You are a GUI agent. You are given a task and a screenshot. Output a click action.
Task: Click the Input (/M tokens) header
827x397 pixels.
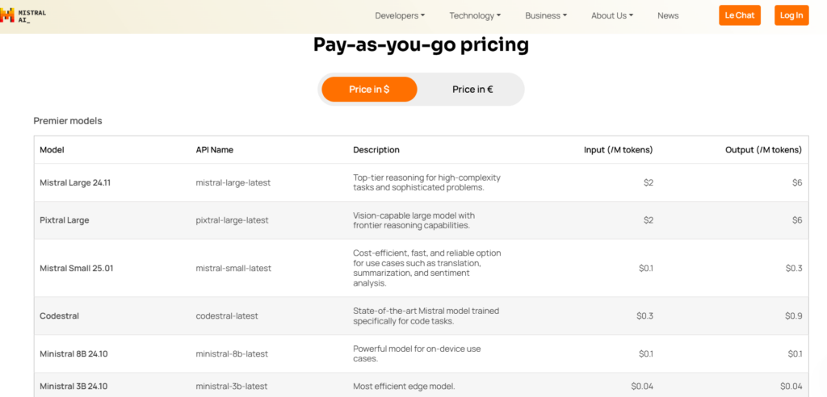click(x=618, y=150)
